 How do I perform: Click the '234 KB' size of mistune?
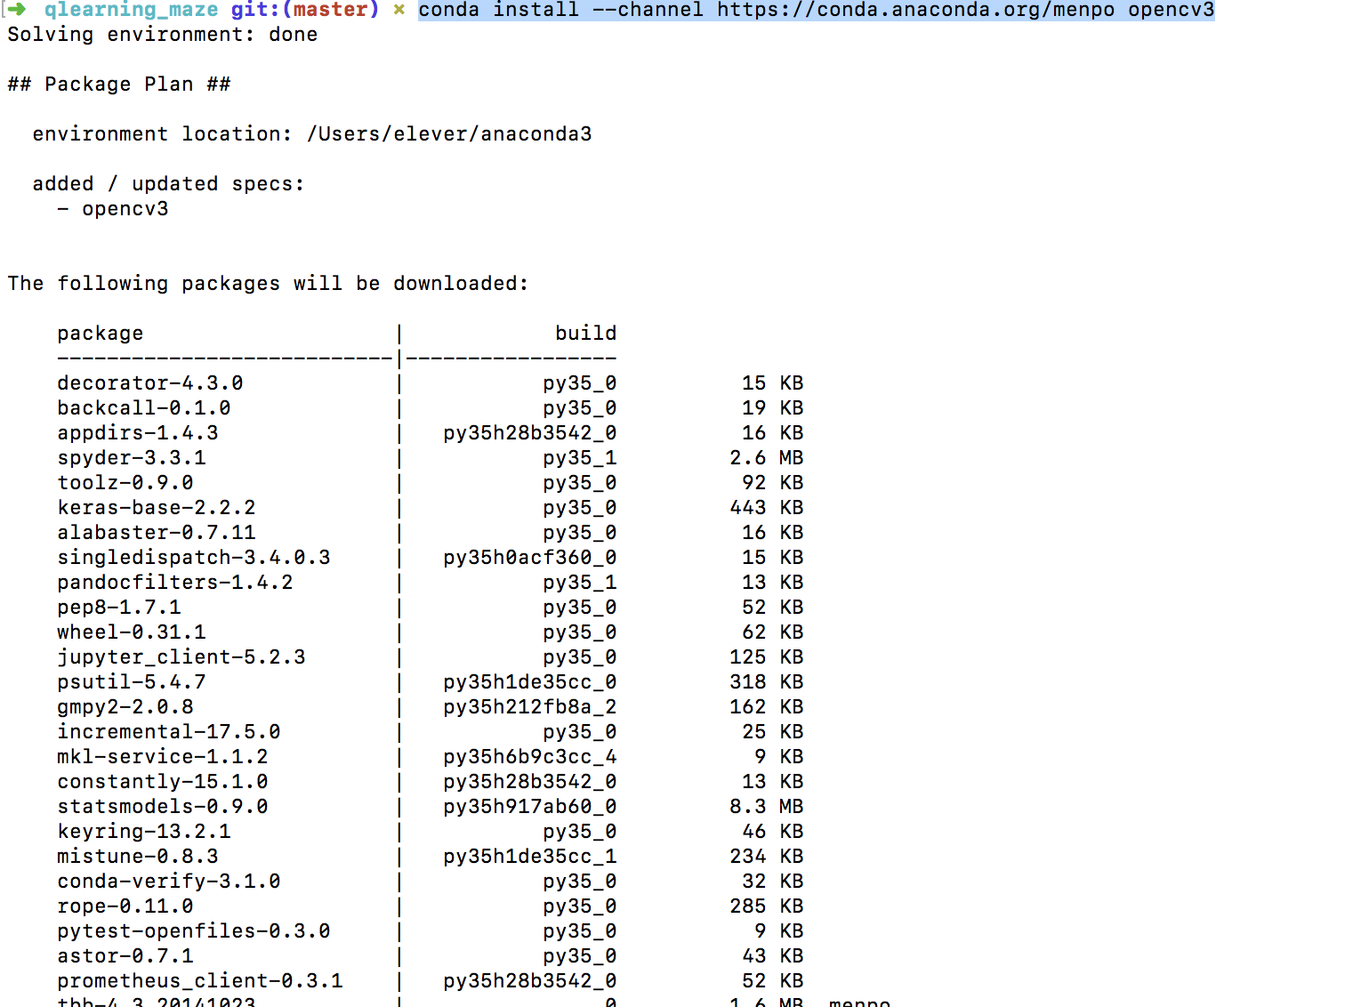click(767, 857)
